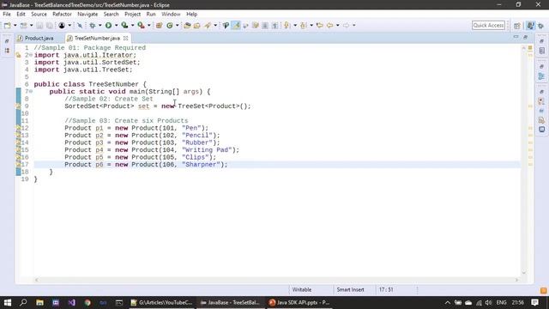The height and width of the screenshot is (309, 549).
Task: Click the Save icon in toolbar
Action: coord(39,26)
